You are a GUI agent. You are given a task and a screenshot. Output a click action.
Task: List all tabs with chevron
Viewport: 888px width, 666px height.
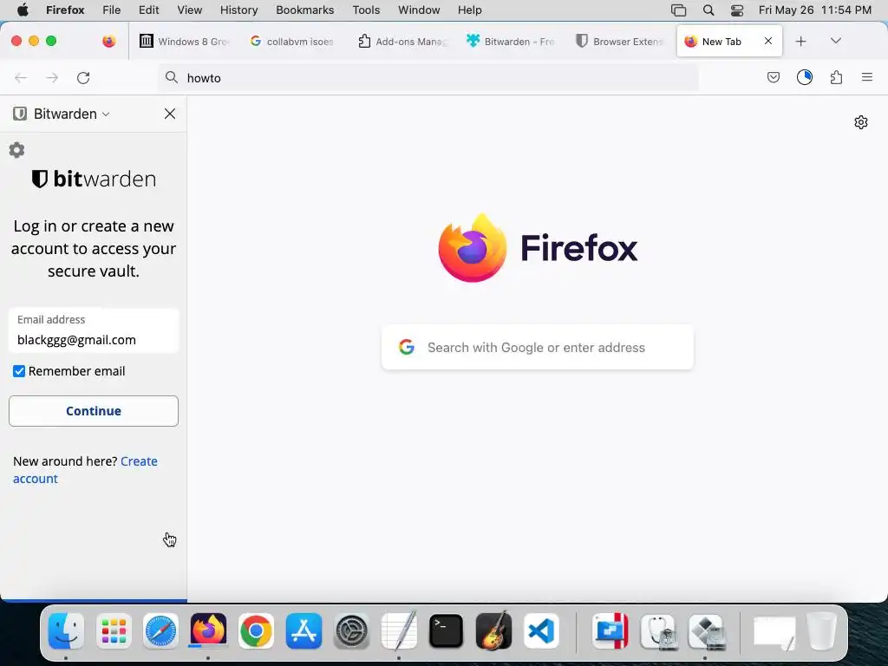[x=836, y=41]
